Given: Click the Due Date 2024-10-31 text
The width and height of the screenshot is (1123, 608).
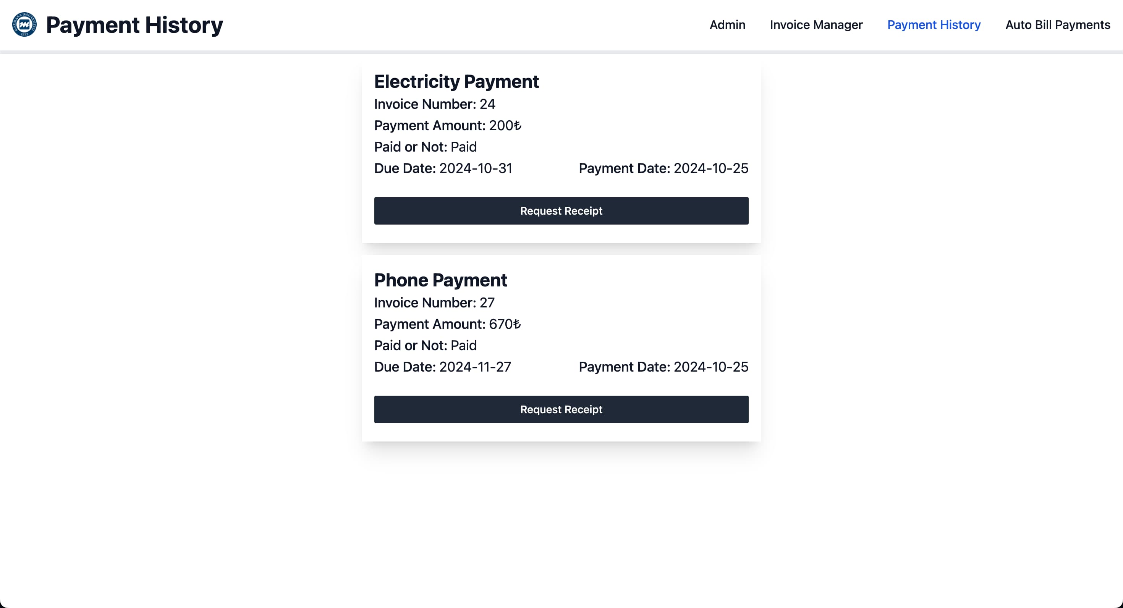Looking at the screenshot, I should pos(443,168).
